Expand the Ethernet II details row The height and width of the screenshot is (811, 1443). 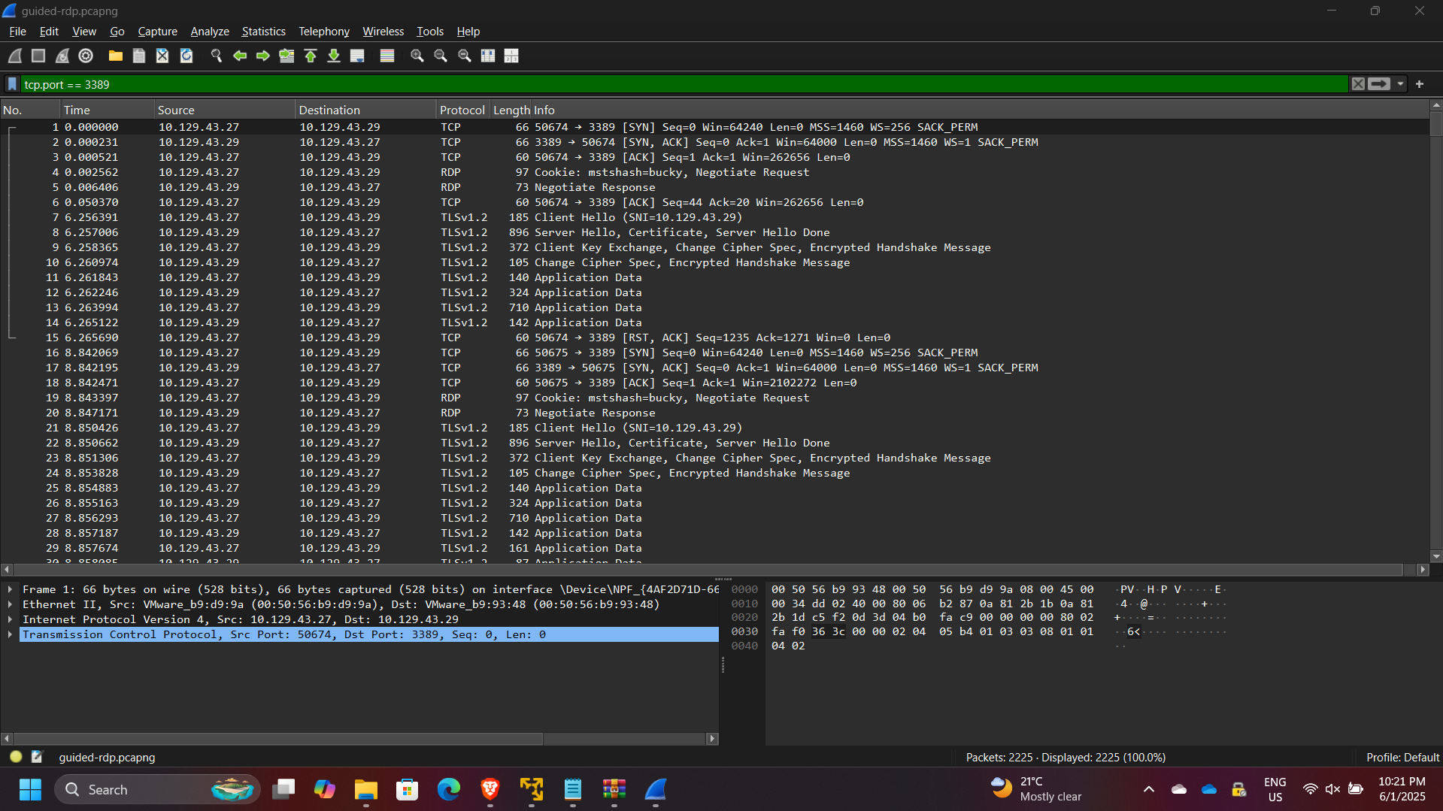pos(10,604)
